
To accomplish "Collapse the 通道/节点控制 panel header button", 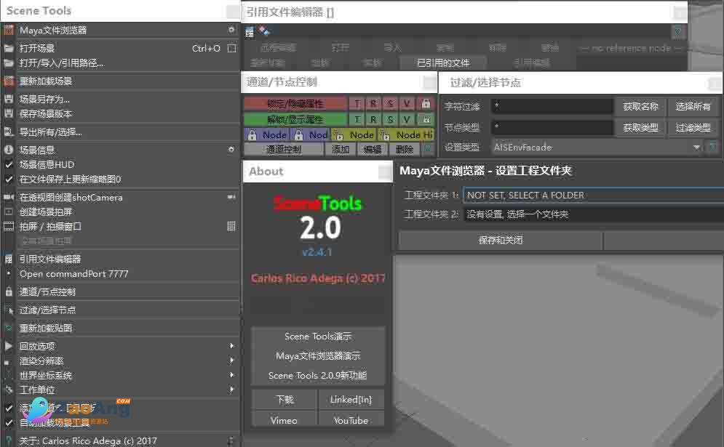I will tap(430, 83).
